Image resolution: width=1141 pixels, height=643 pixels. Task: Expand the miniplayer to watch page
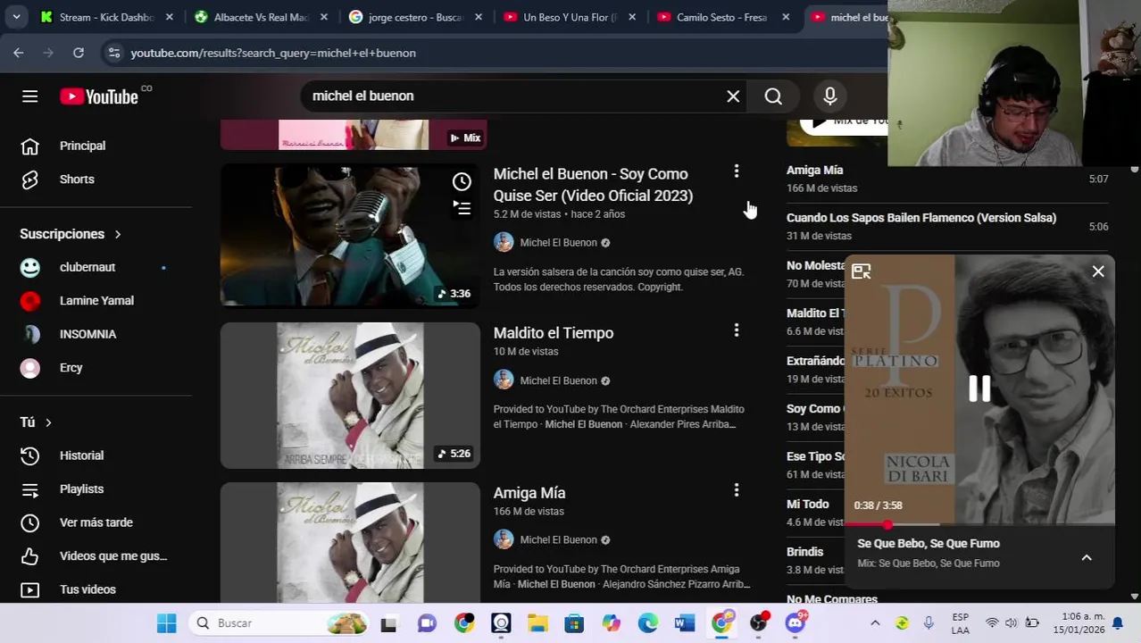[x=862, y=271]
